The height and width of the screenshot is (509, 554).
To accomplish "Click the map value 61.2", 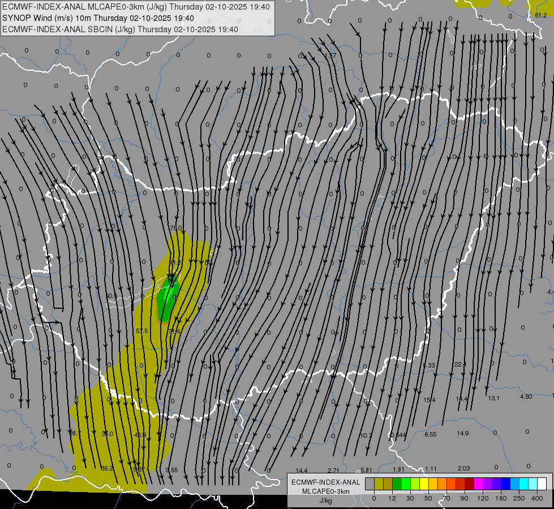I will [x=541, y=15].
